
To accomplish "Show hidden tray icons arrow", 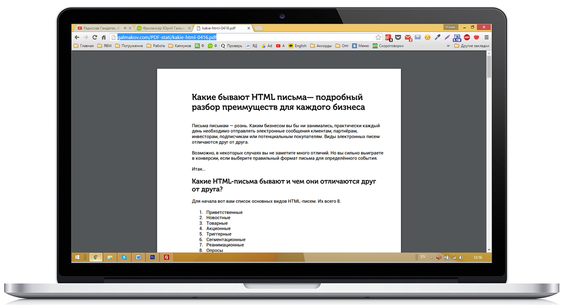I will pos(431,258).
